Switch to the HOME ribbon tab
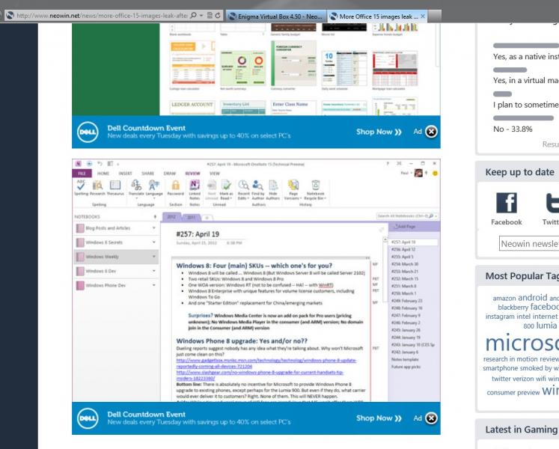The width and height of the screenshot is (559, 449). tap(103, 174)
